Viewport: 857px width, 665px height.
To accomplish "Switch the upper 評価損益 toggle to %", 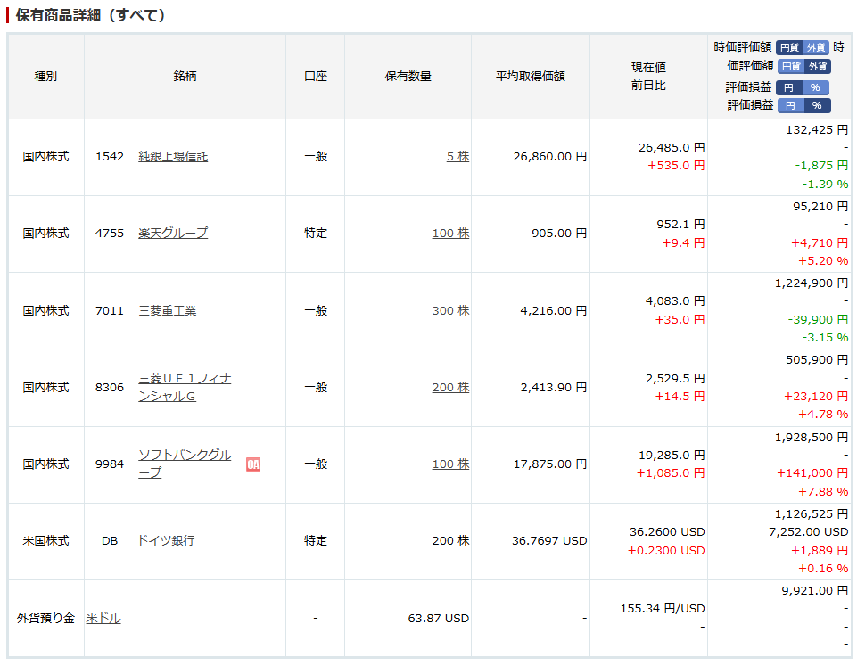I will (x=815, y=87).
